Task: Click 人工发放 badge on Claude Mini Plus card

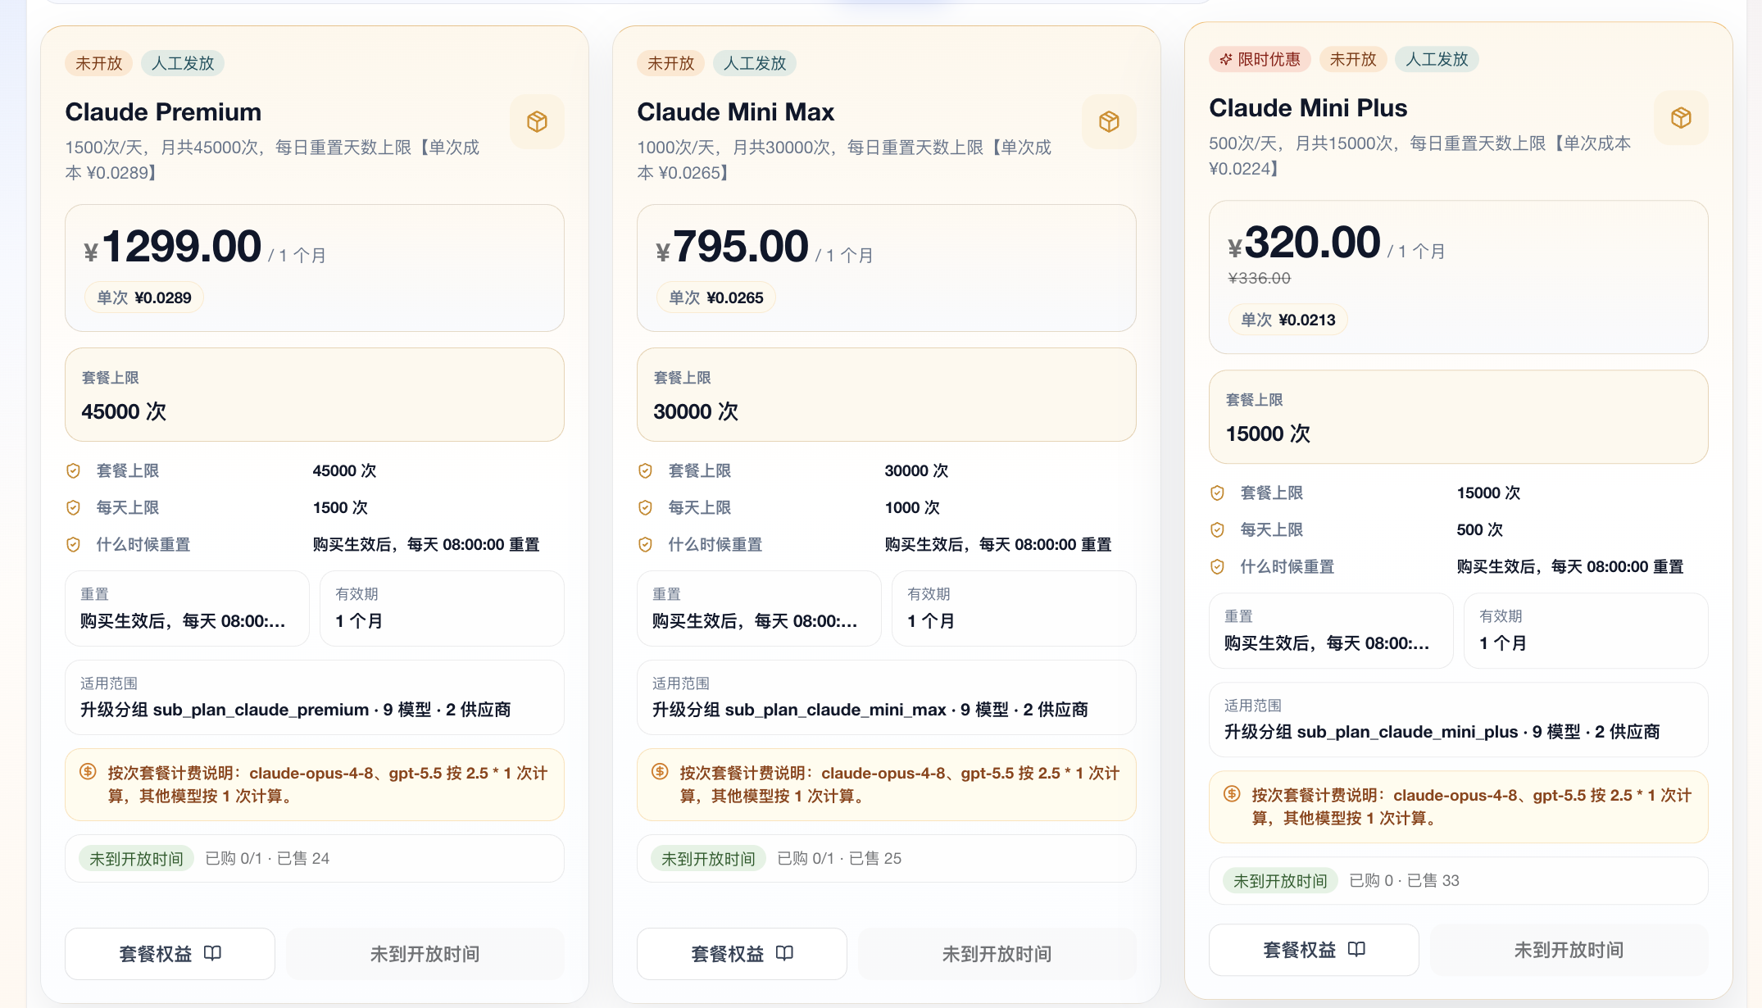Action: (1437, 59)
